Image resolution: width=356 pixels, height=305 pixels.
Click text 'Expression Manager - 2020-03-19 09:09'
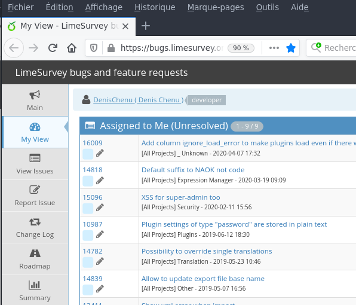(231, 180)
